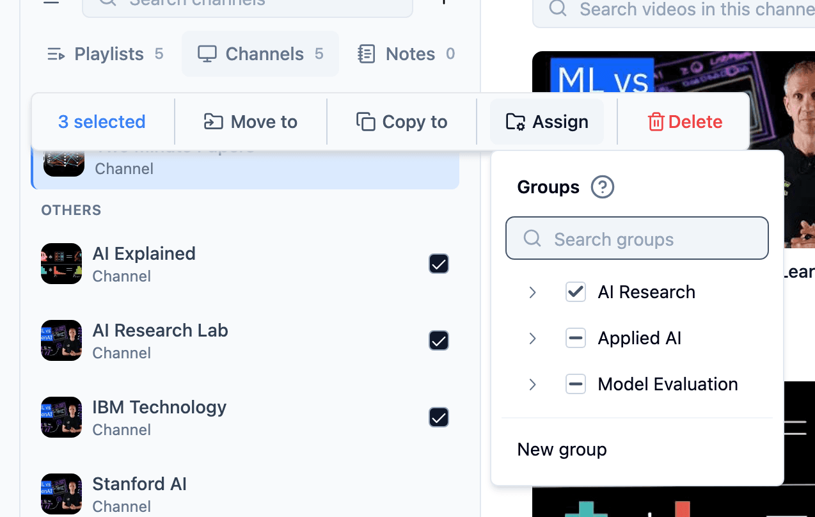The width and height of the screenshot is (815, 517).
Task: Click the OTHERS section header
Action: tap(71, 211)
